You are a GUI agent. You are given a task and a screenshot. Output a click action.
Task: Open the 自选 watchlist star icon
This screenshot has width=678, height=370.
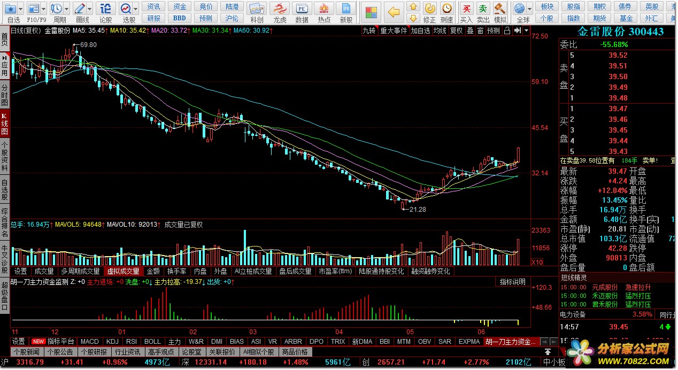tap(11, 9)
